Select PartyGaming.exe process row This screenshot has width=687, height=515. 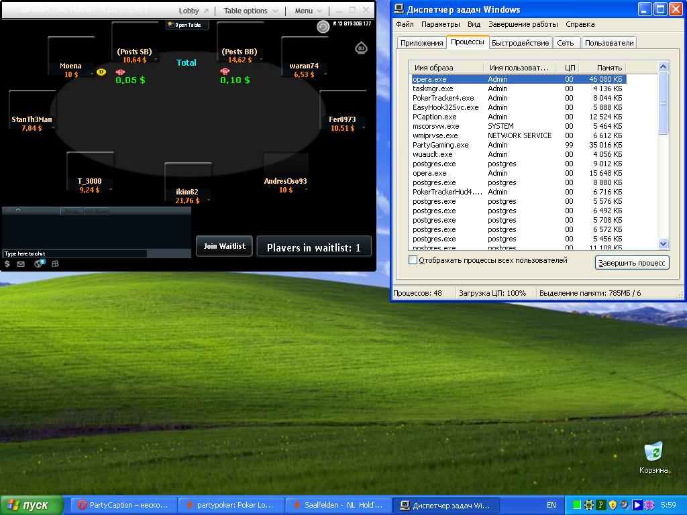tap(519, 145)
